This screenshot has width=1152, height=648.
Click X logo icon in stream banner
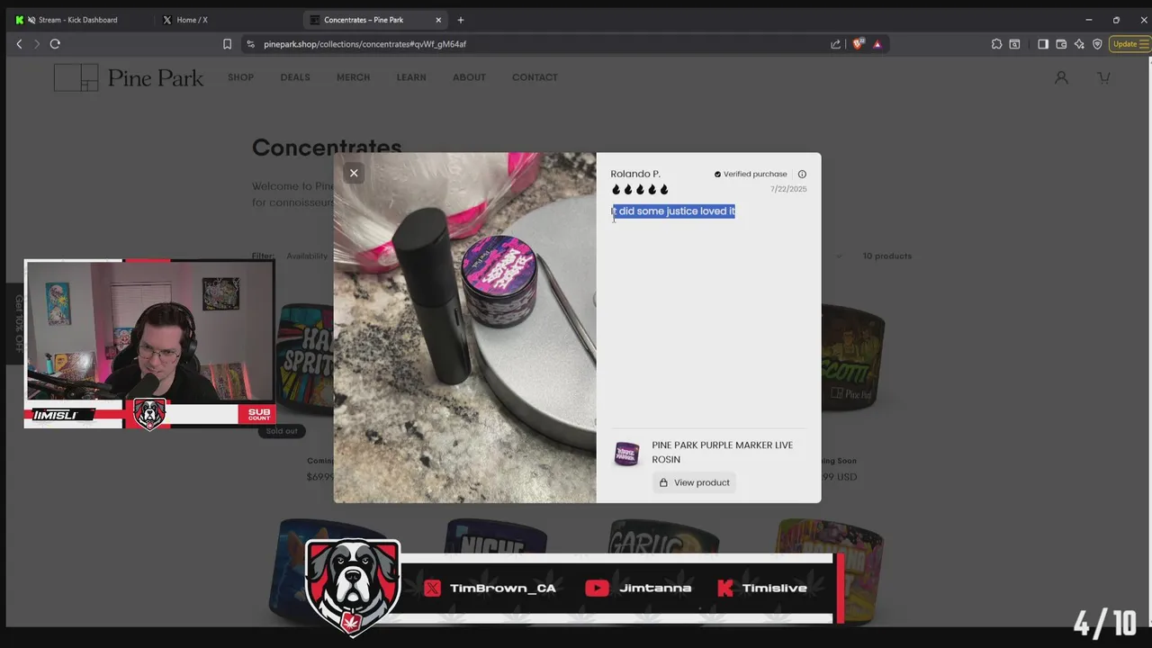[433, 589]
